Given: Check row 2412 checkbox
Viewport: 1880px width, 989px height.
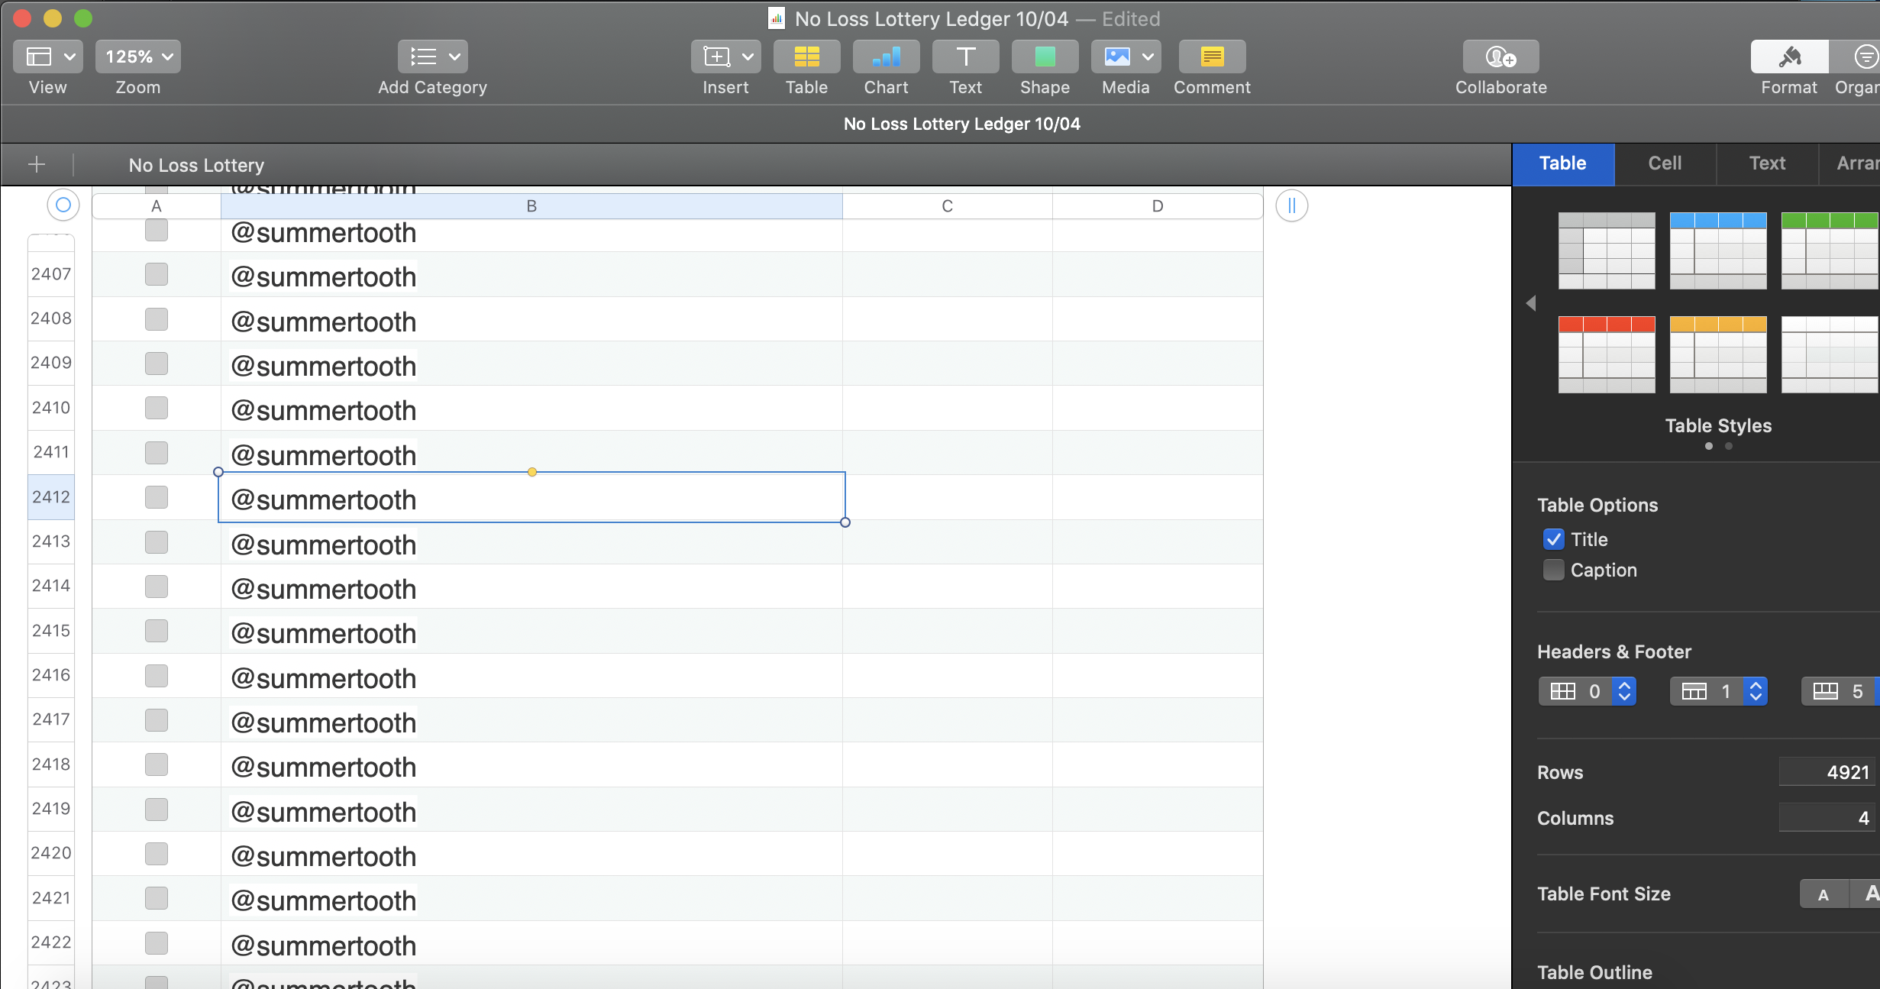Looking at the screenshot, I should [x=157, y=496].
